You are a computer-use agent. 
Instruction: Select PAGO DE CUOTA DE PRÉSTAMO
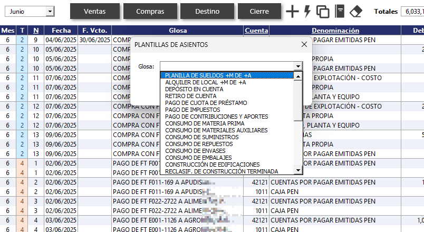tap(227, 103)
